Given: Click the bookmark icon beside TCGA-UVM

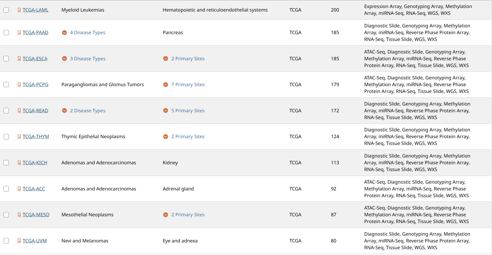Looking at the screenshot, I should [x=19, y=241].
